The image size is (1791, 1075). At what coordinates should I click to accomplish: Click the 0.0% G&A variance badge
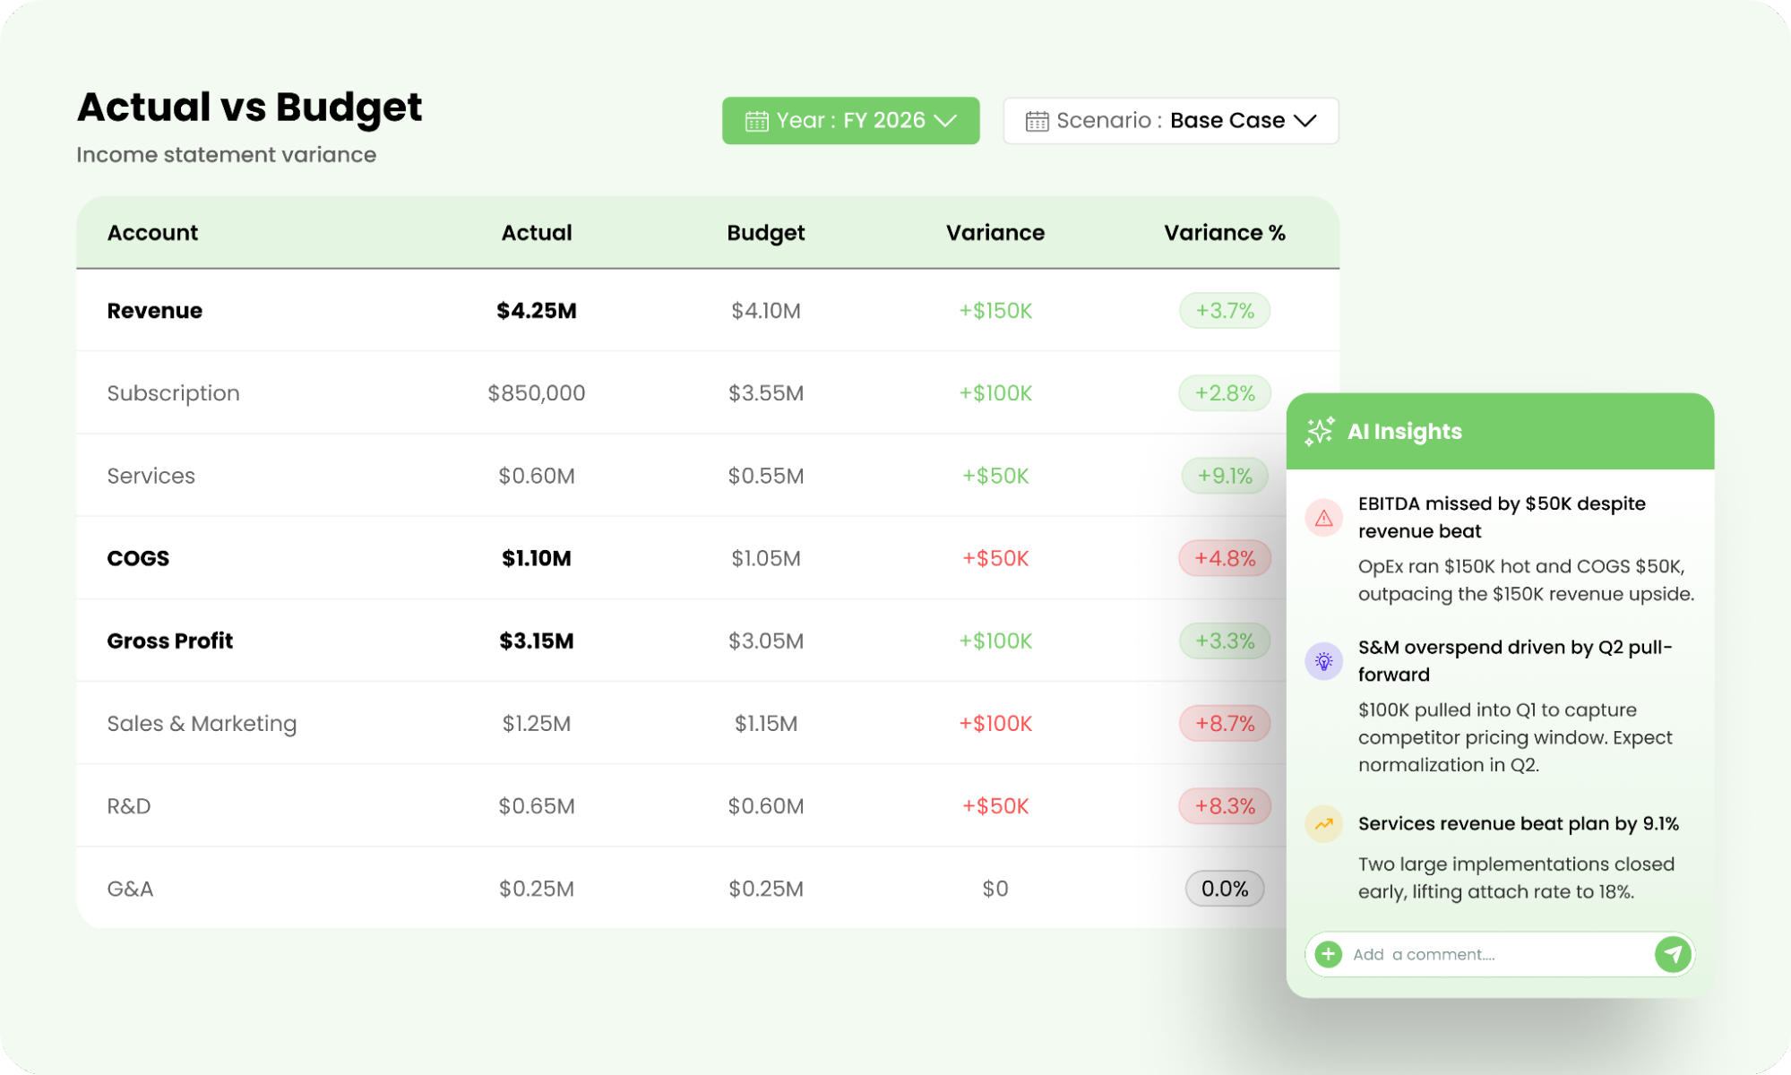click(1224, 889)
